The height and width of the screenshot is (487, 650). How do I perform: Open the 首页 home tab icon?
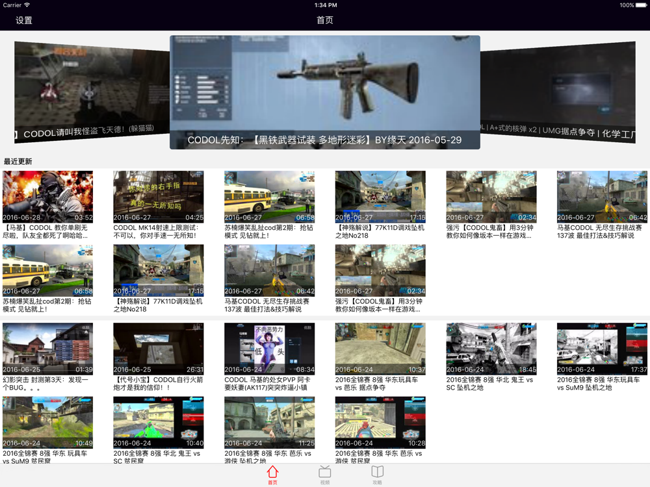[x=272, y=475]
